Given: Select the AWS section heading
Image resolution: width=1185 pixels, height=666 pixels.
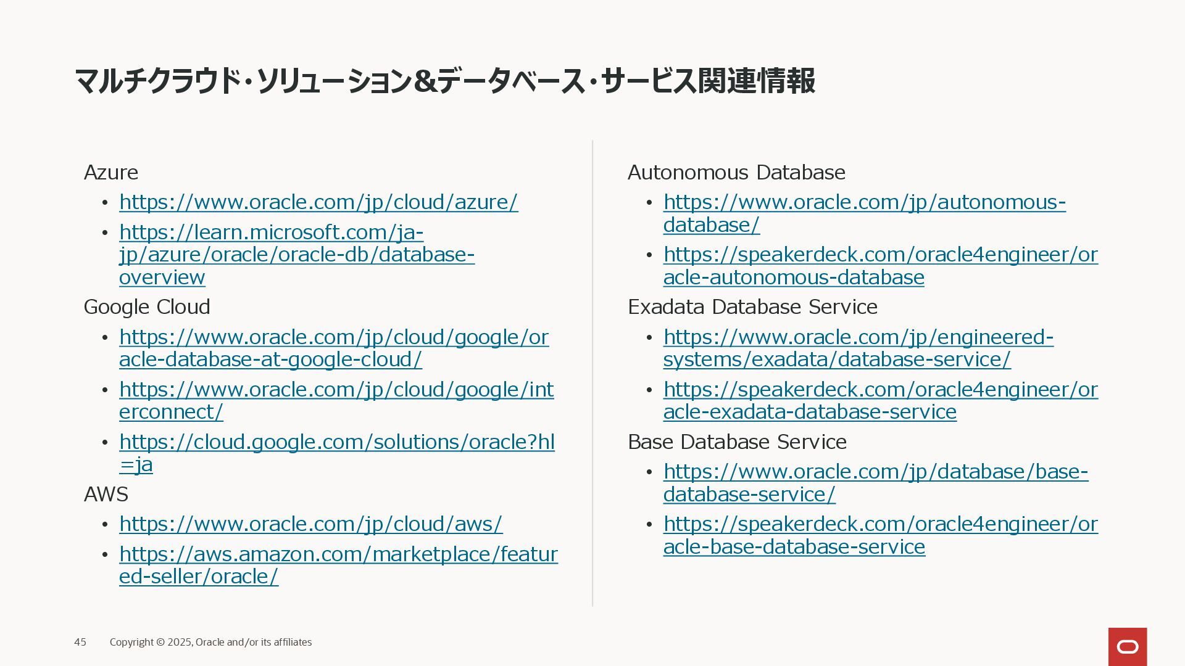Looking at the screenshot, I should [106, 495].
